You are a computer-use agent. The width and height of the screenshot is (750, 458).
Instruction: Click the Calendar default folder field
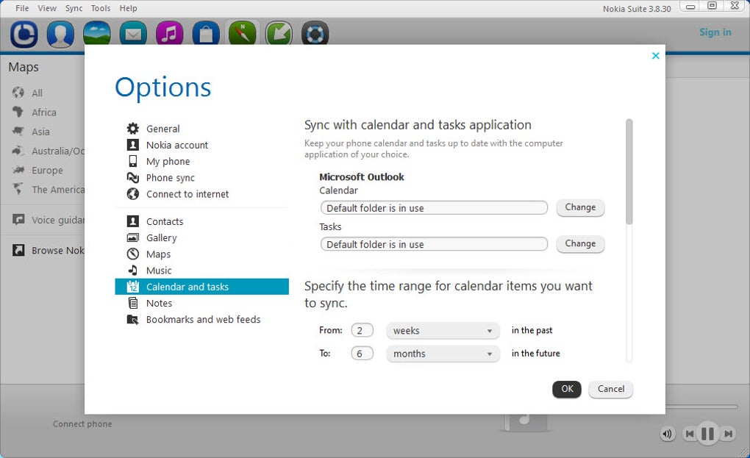434,208
